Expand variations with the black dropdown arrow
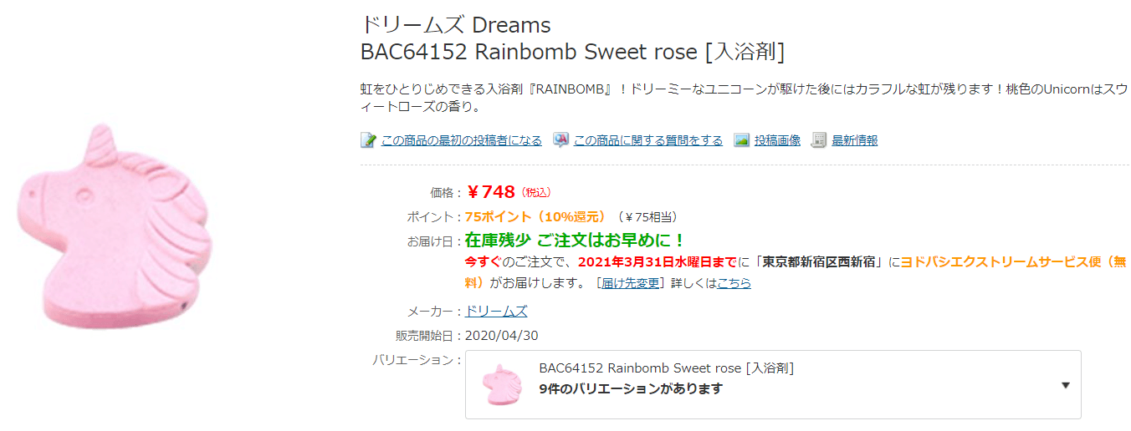This screenshot has height=431, width=1131. [1065, 385]
